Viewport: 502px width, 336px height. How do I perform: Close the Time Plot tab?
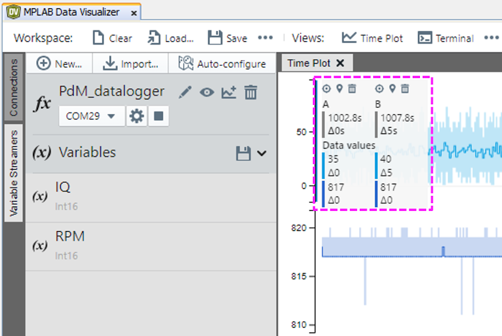pos(340,63)
